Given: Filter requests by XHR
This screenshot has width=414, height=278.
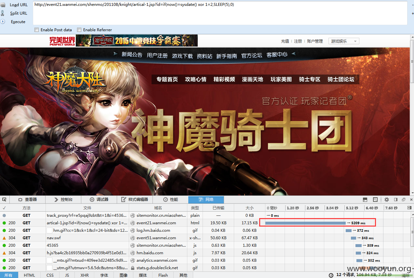Looking at the screenshot, I should click(x=84, y=275).
